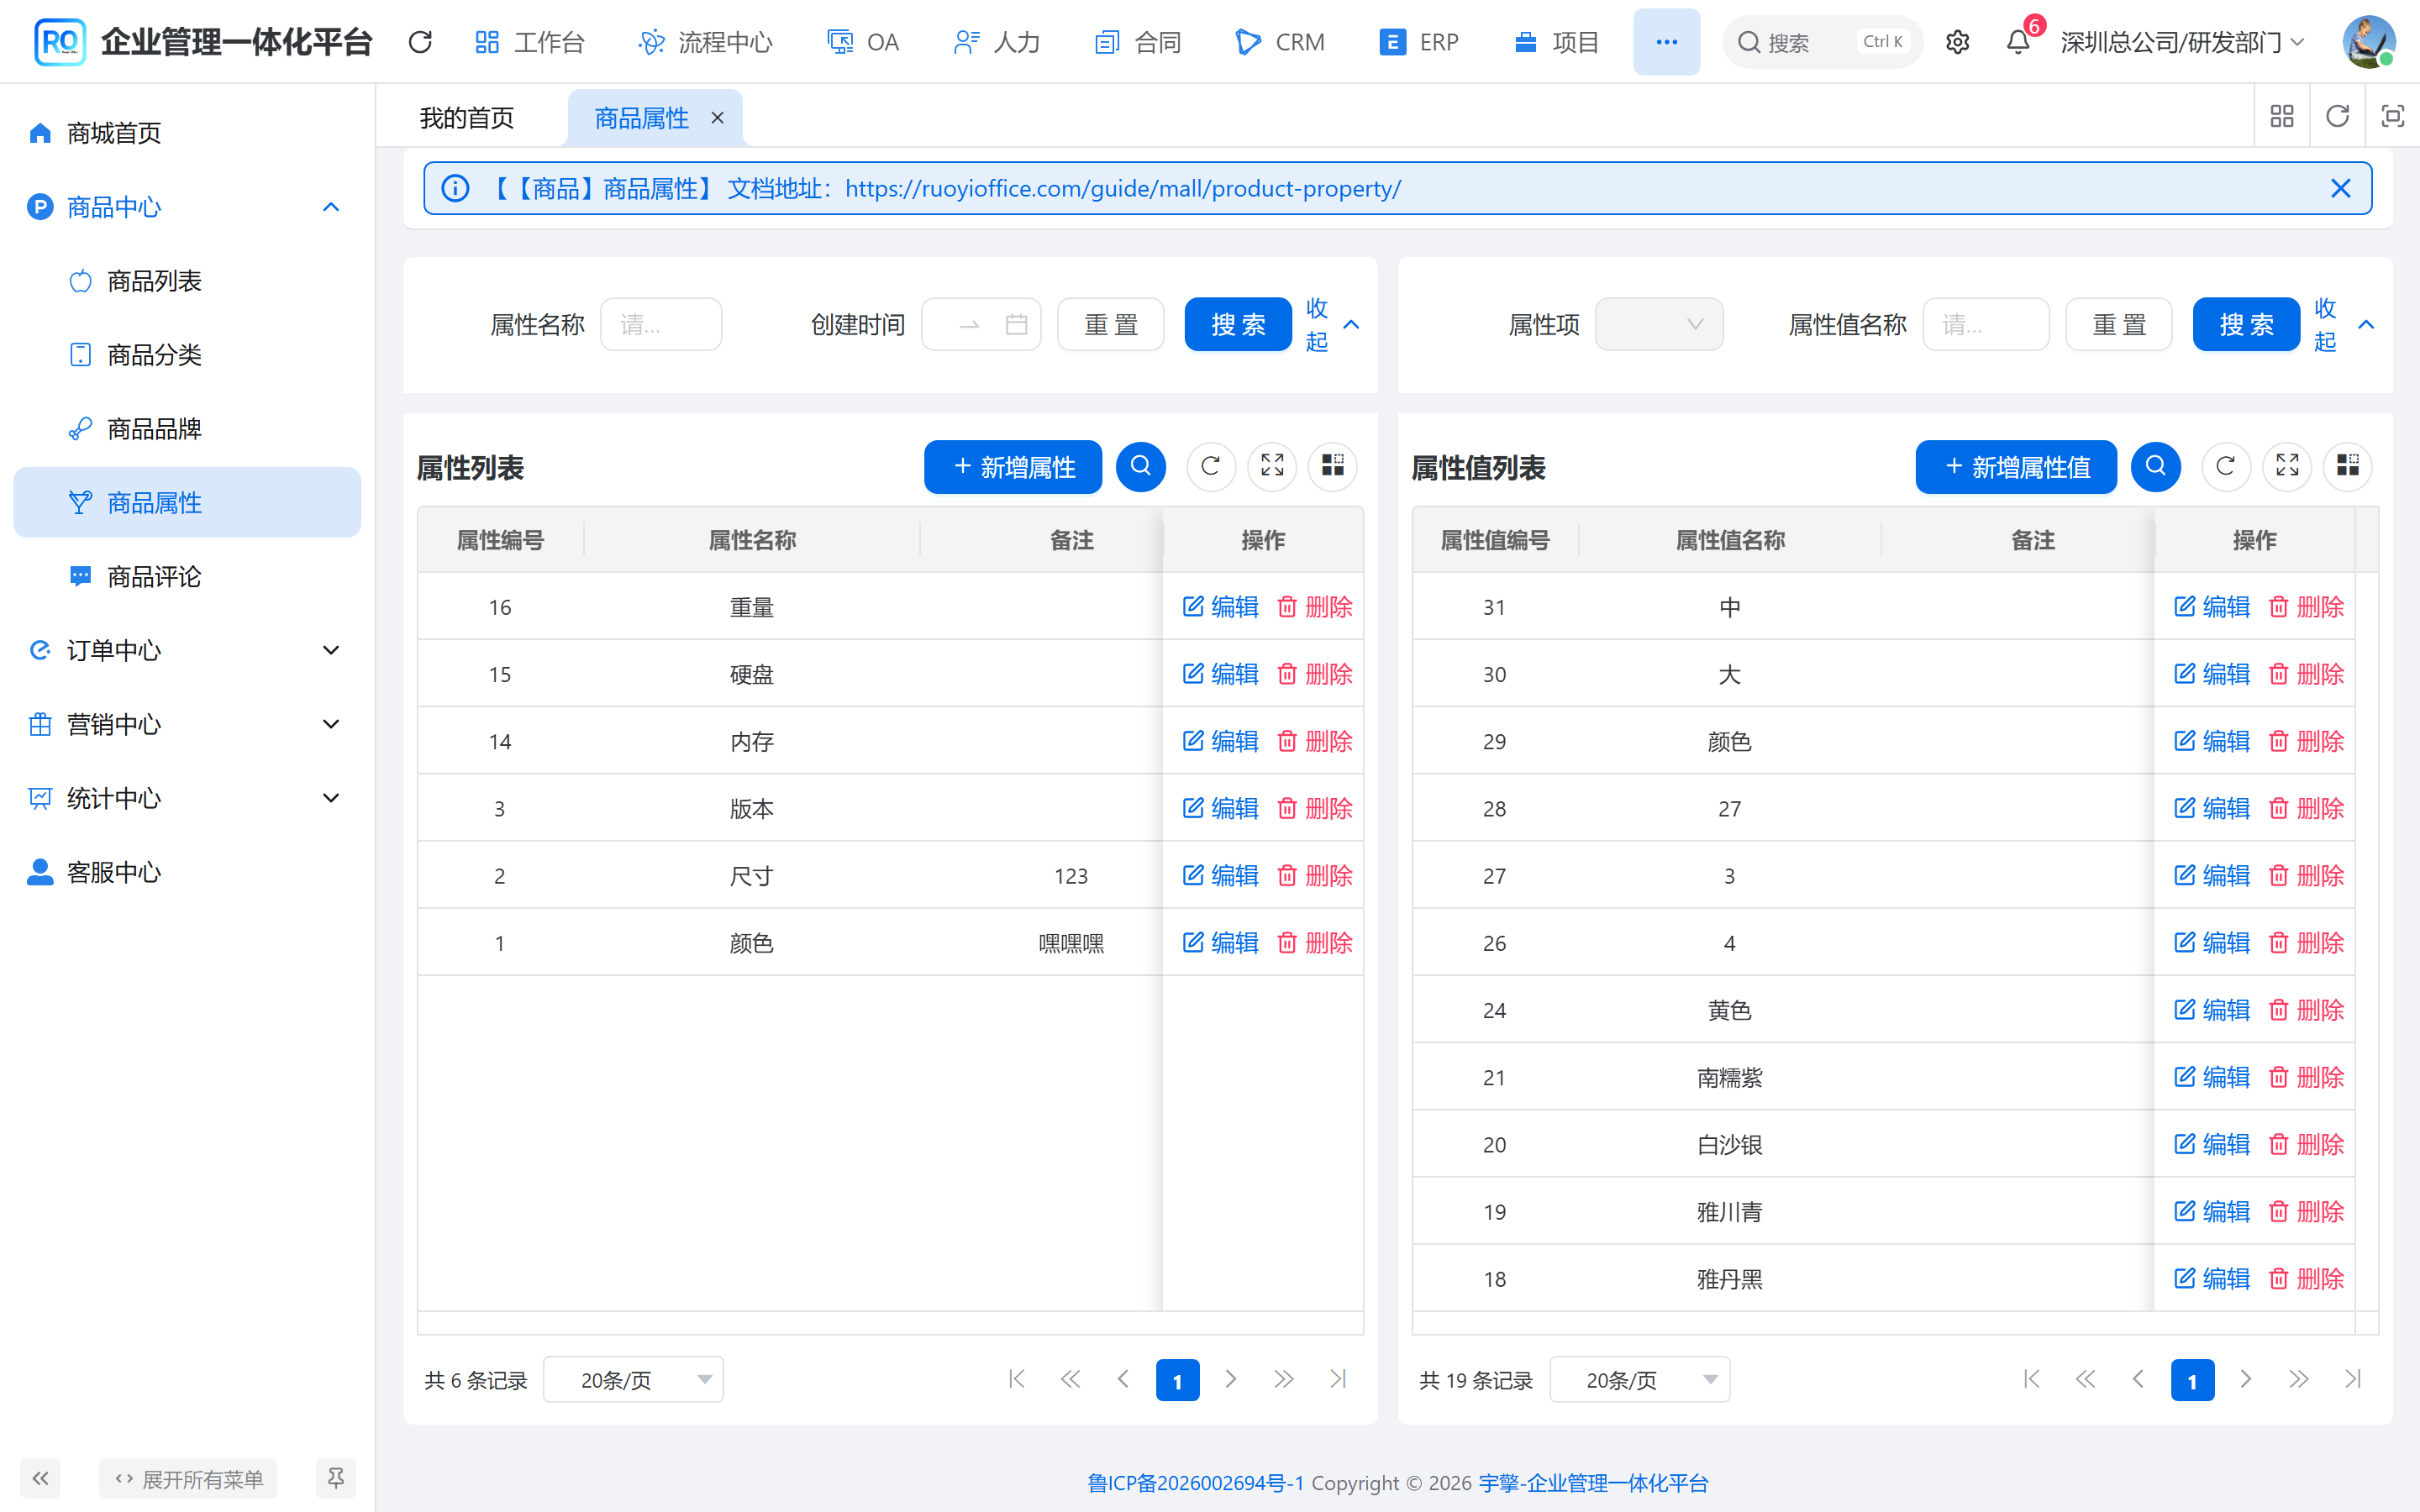This screenshot has width=2420, height=1512.
Task: Toggle fullscreen content icon in tab bar
Action: (x=2392, y=116)
